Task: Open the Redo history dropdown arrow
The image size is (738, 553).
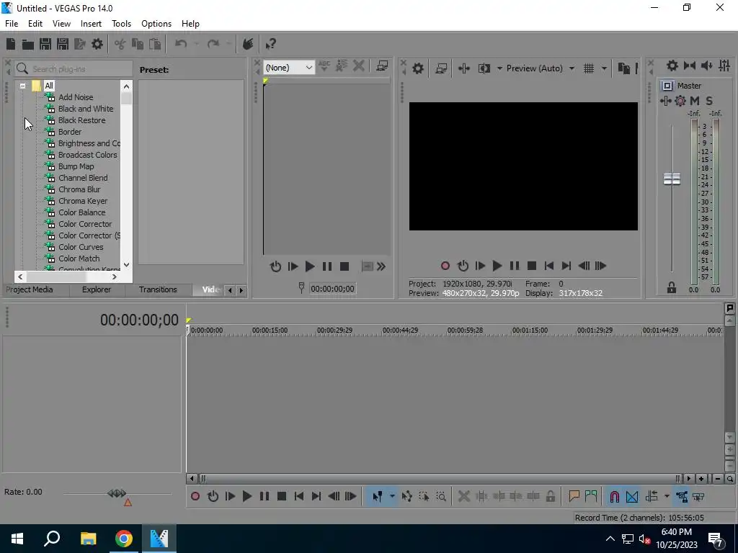Action: (x=228, y=44)
